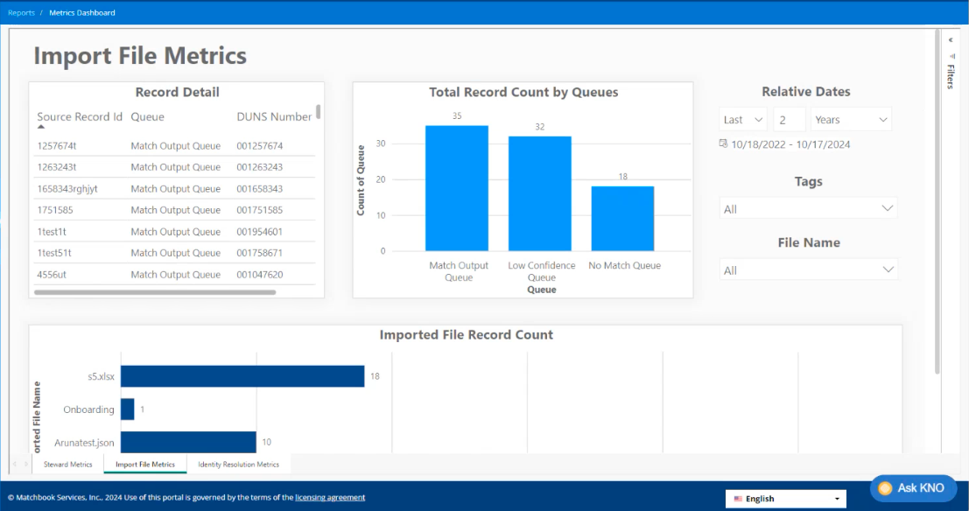Select source record "1263243t"
The height and width of the screenshot is (511, 969).
pyautogui.click(x=57, y=167)
